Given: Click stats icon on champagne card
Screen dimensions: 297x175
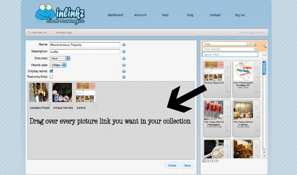Looking at the screenshot, I should tap(227, 130).
